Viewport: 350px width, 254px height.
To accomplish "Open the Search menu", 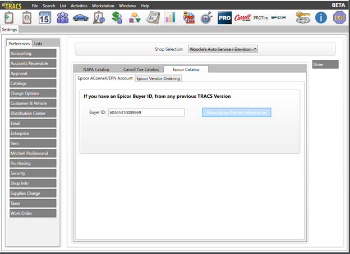I will click(49, 6).
